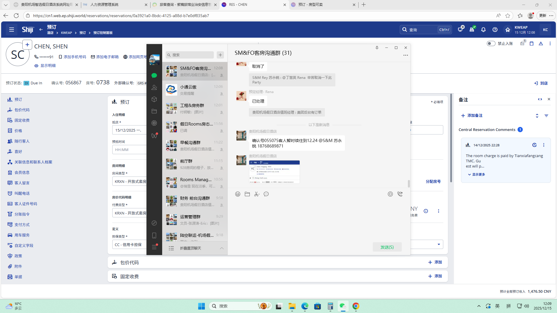Click the home icon next to KWEAP
This screenshot has height=313, width=557.
click(x=508, y=30)
